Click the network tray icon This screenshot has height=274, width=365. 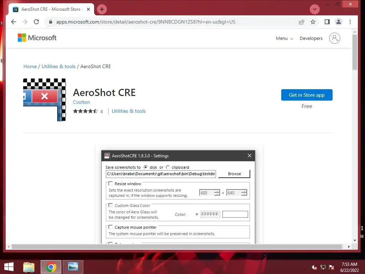point(323,267)
